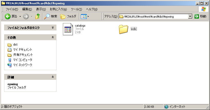Close the epwing explorer window
The image size is (210, 110).
206,3
